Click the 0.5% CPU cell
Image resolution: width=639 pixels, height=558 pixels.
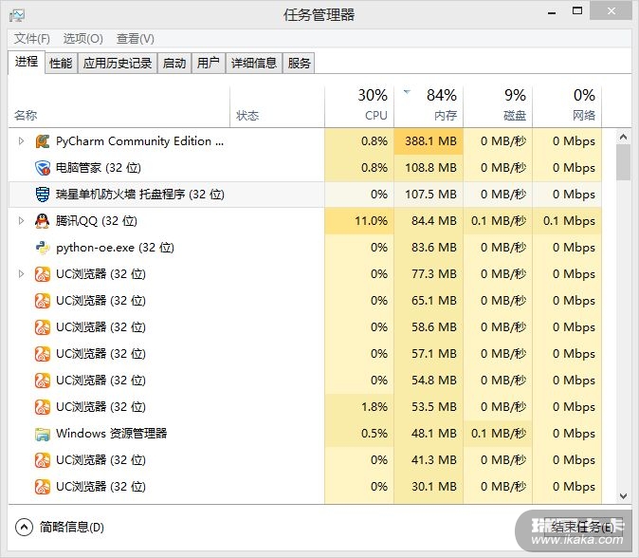pyautogui.click(x=359, y=434)
